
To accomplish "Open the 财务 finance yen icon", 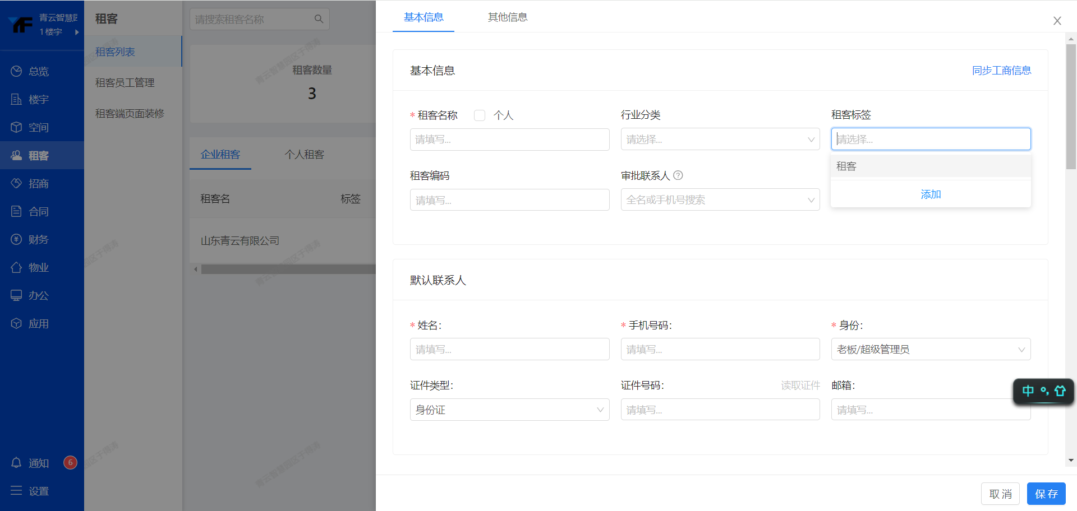I will (x=16, y=239).
